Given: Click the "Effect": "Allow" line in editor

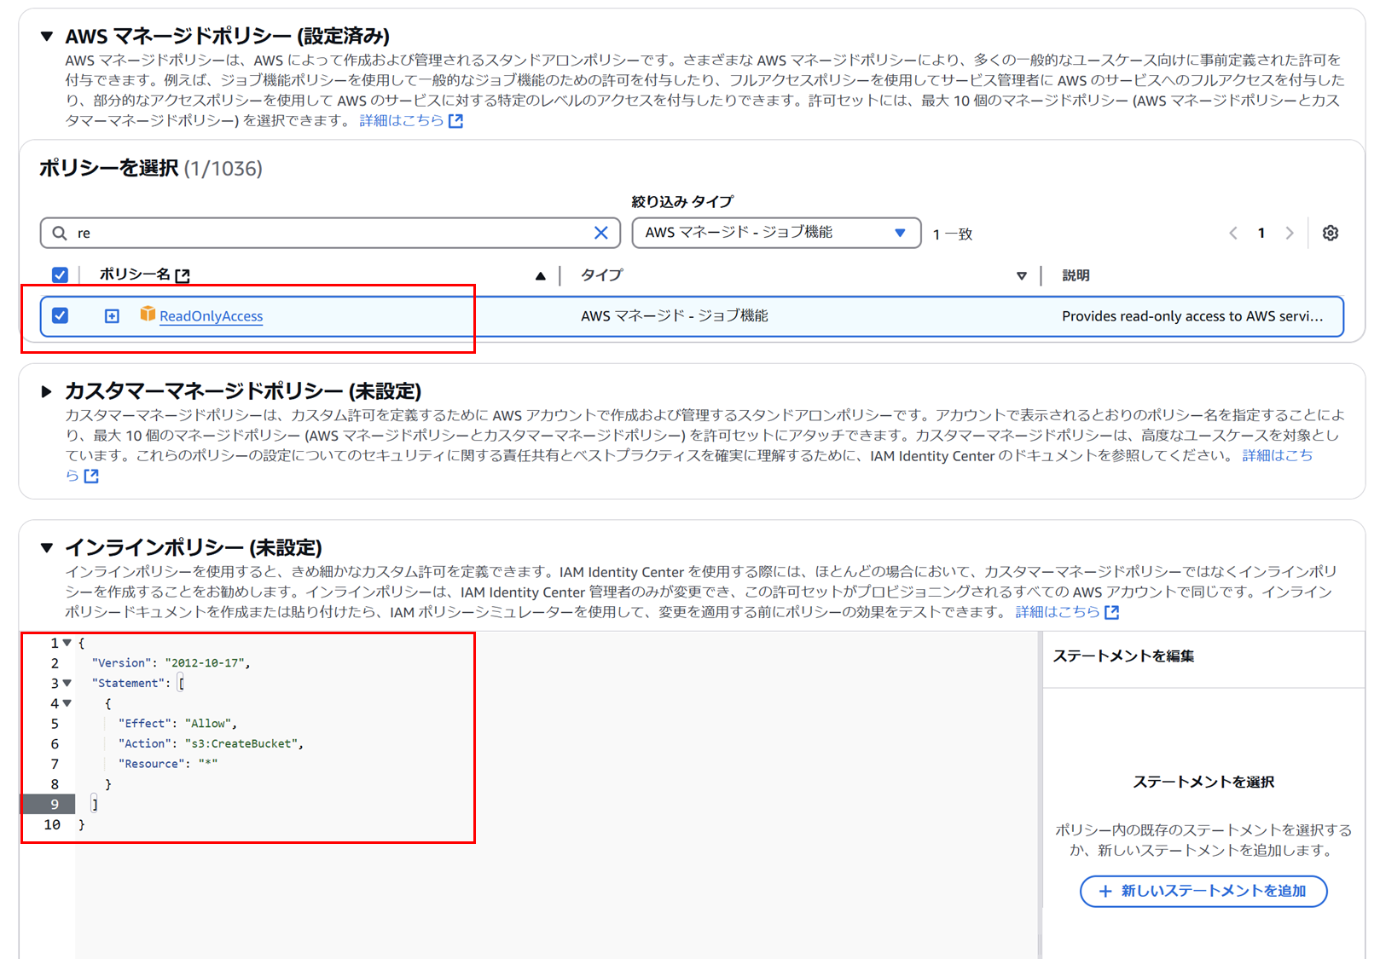Looking at the screenshot, I should tap(177, 723).
